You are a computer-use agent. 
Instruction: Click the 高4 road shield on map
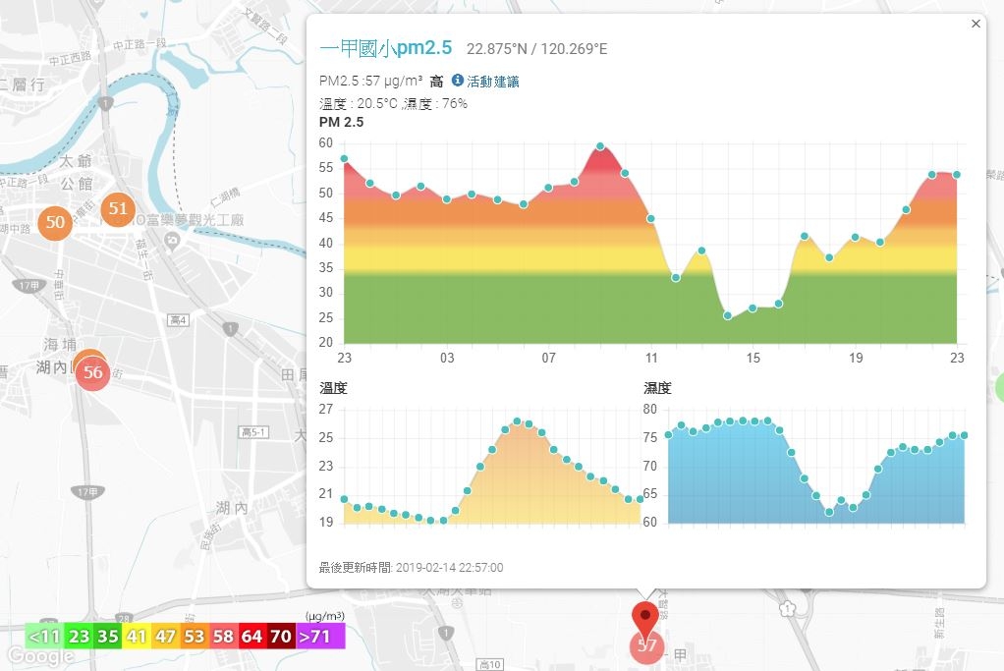tap(178, 320)
